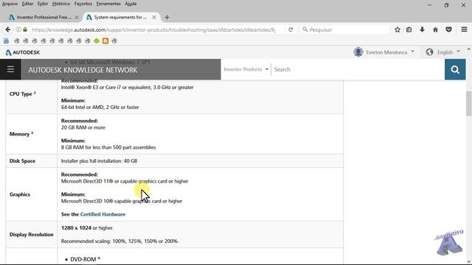Image resolution: width=472 pixels, height=265 pixels.
Task: Click 'Recommended scaling: 100%, 125%, 150% or 200%'
Action: (x=119, y=241)
